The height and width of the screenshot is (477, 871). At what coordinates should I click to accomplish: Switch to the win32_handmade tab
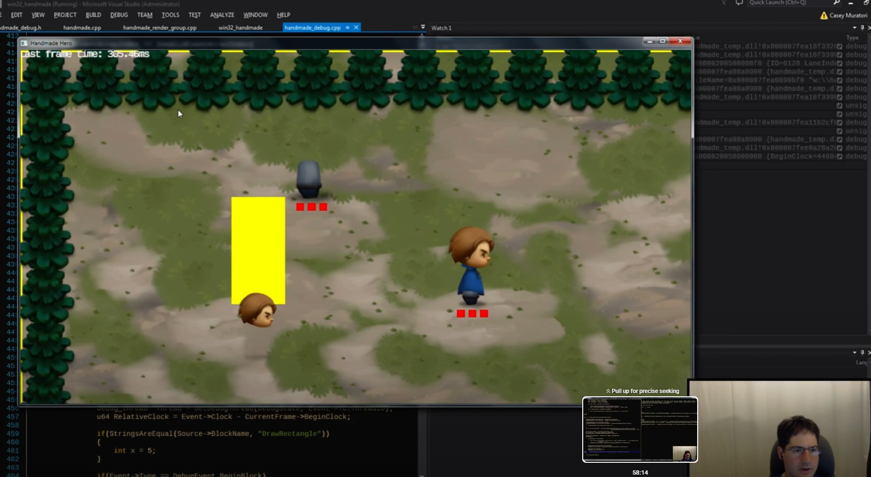[240, 28]
